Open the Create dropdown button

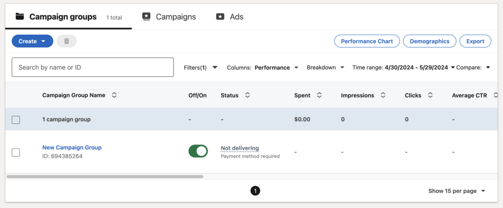click(x=32, y=41)
